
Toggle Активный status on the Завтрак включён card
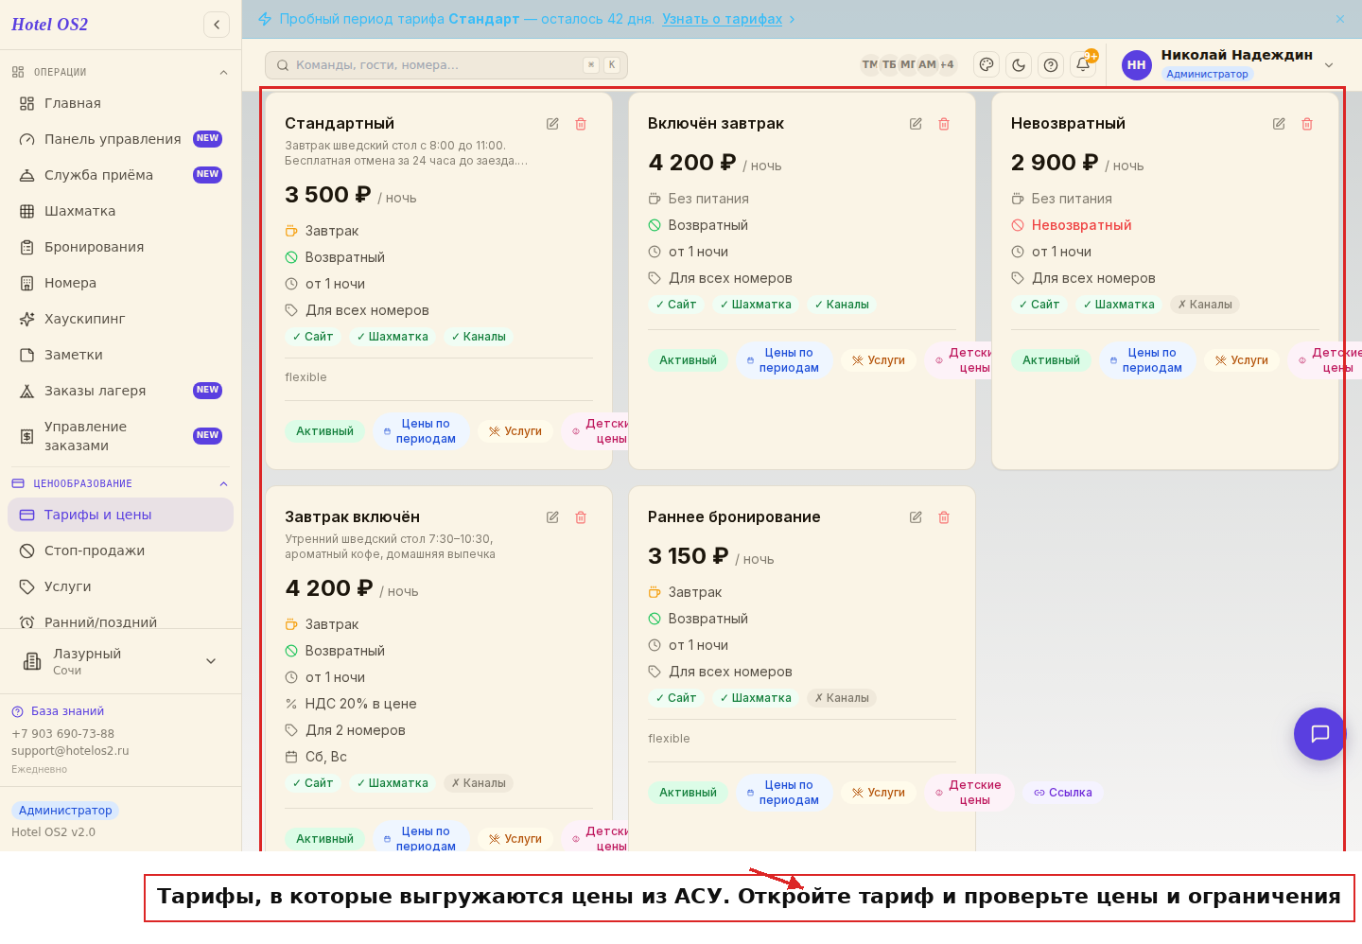pos(324,839)
